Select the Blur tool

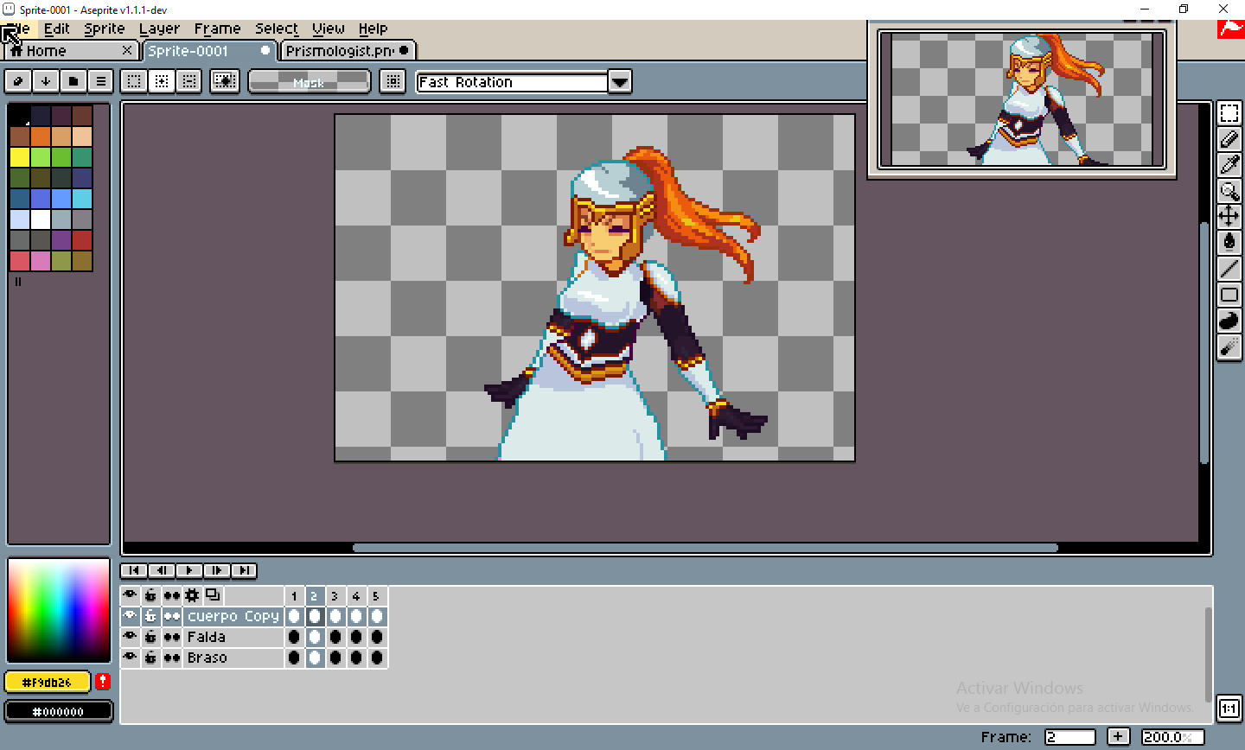(x=1229, y=347)
